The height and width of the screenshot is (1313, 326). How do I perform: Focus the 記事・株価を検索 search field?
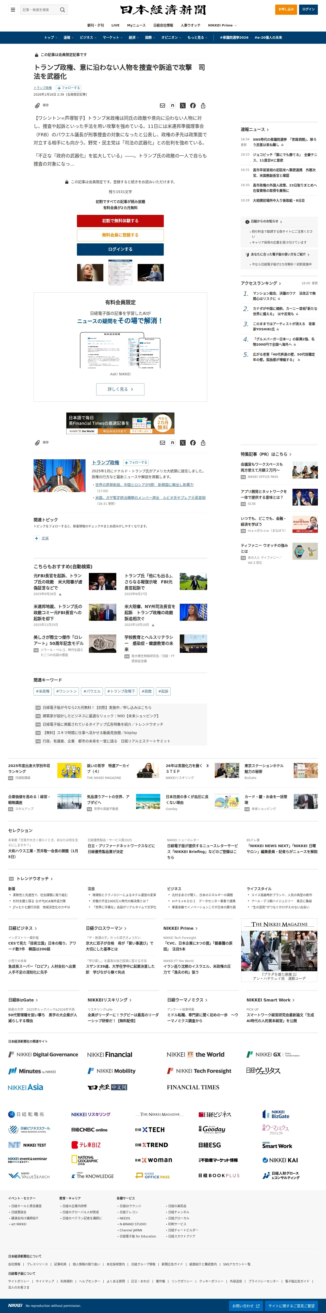(x=40, y=10)
